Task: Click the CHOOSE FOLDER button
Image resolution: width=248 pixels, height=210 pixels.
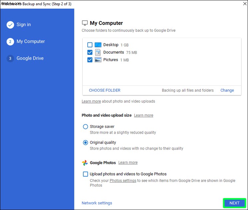Action: tap(105, 90)
